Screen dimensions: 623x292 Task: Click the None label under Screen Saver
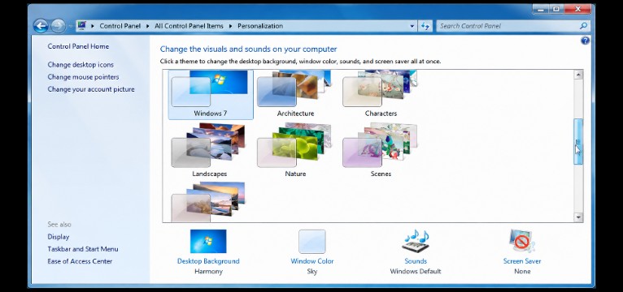coord(522,272)
